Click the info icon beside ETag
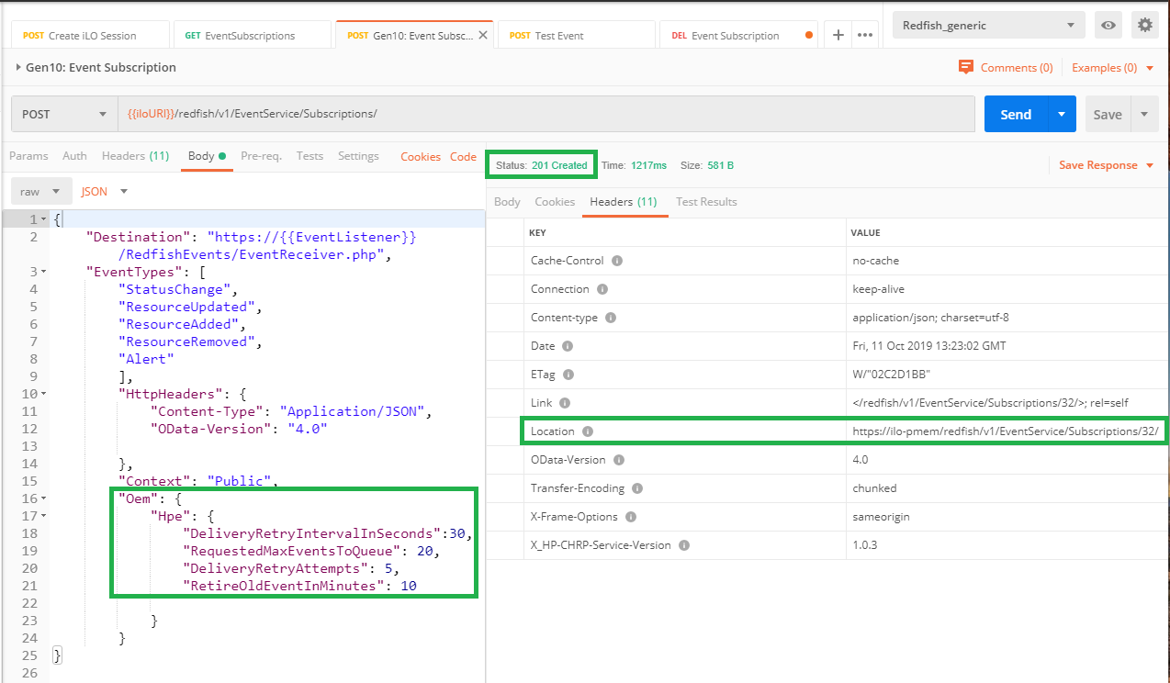 pos(568,375)
